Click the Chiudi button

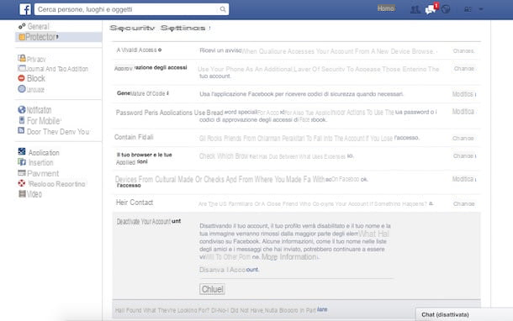pos(212,289)
